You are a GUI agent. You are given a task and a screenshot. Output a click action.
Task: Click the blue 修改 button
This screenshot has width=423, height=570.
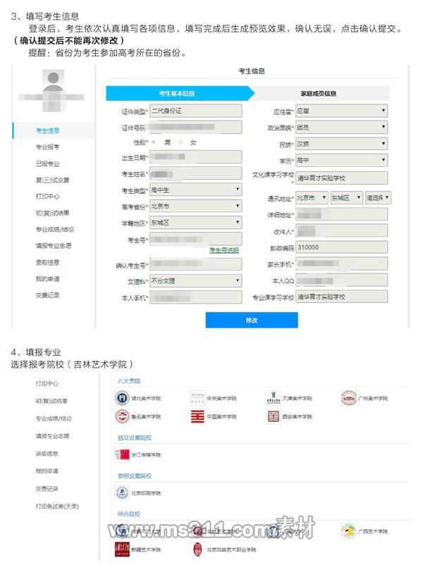tap(252, 321)
